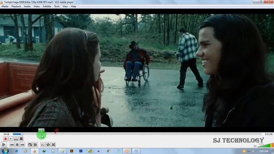The height and width of the screenshot is (154, 274).
Task: Stop playback with the Stop button
Action: coord(17,145)
